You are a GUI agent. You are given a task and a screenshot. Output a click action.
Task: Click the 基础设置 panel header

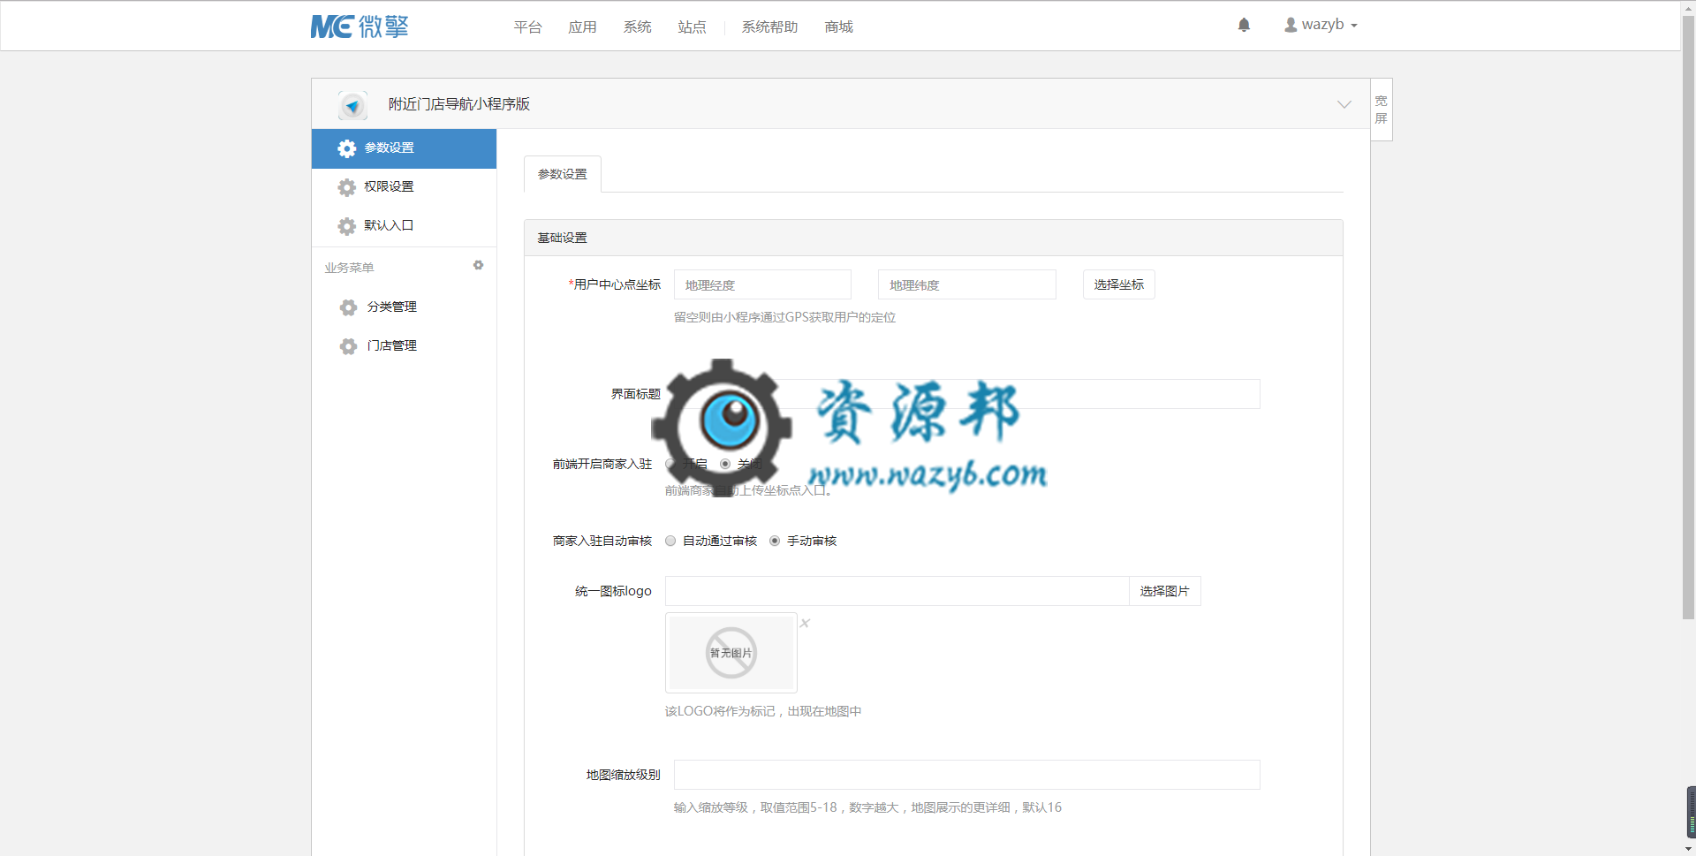click(934, 238)
